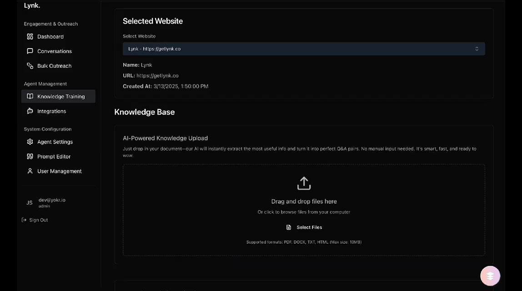Click the dev@yokr.io user profile

coord(51,203)
